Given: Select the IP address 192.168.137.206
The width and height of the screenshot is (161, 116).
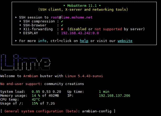Looking at the screenshot, I should (115, 96).
